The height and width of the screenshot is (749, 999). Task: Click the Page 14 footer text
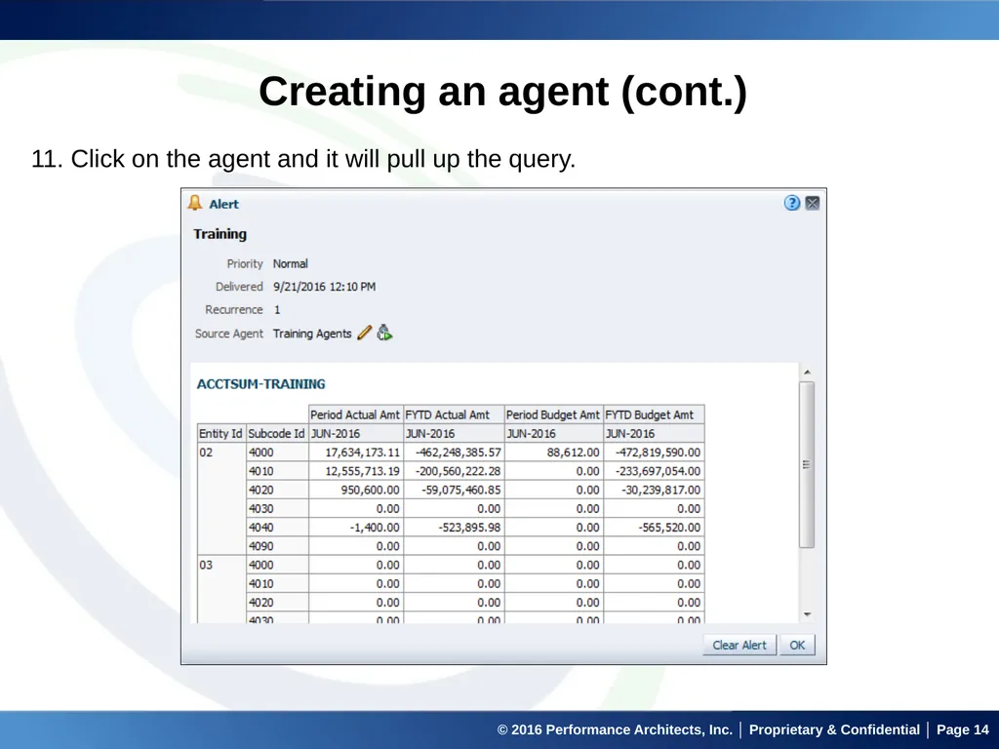pyautogui.click(x=962, y=729)
